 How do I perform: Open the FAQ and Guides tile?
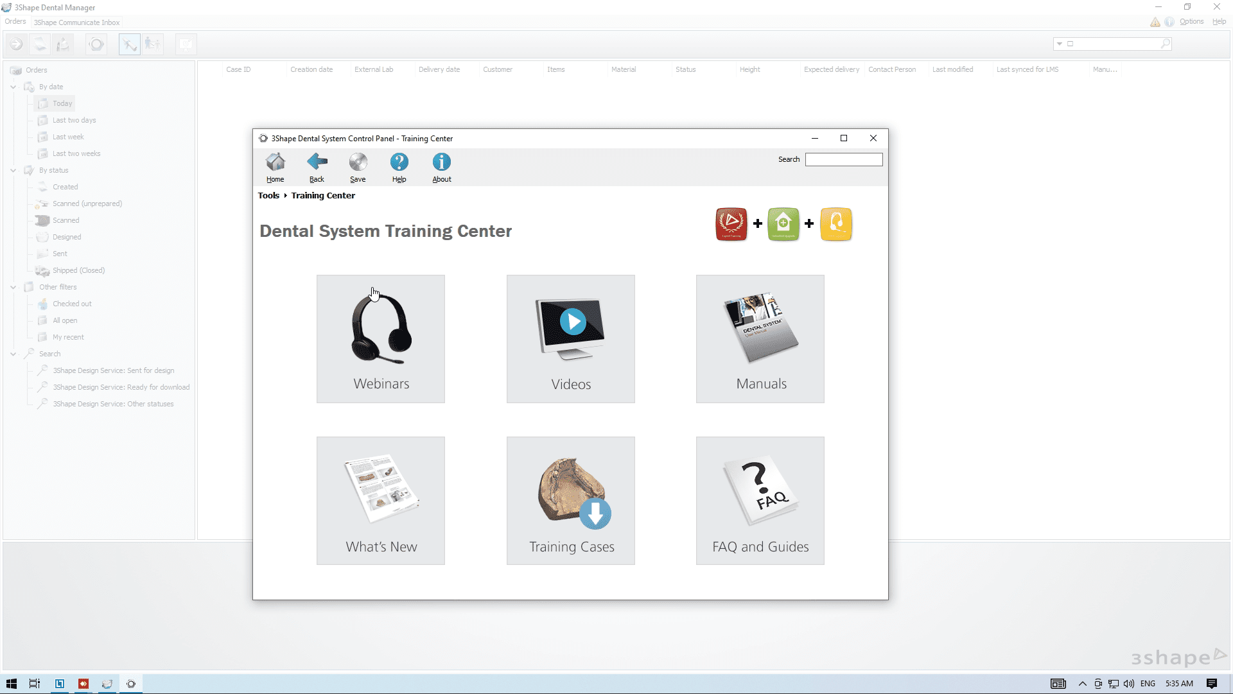coord(760,501)
